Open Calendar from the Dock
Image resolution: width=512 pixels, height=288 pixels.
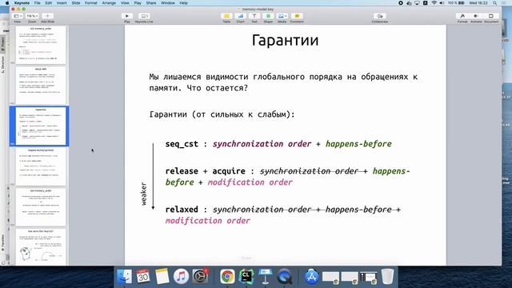[x=143, y=276]
